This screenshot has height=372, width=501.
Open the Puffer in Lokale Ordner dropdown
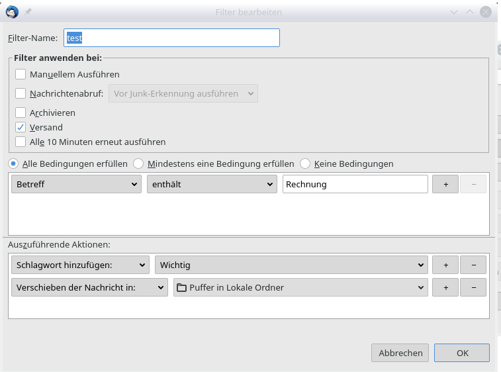[300, 287]
